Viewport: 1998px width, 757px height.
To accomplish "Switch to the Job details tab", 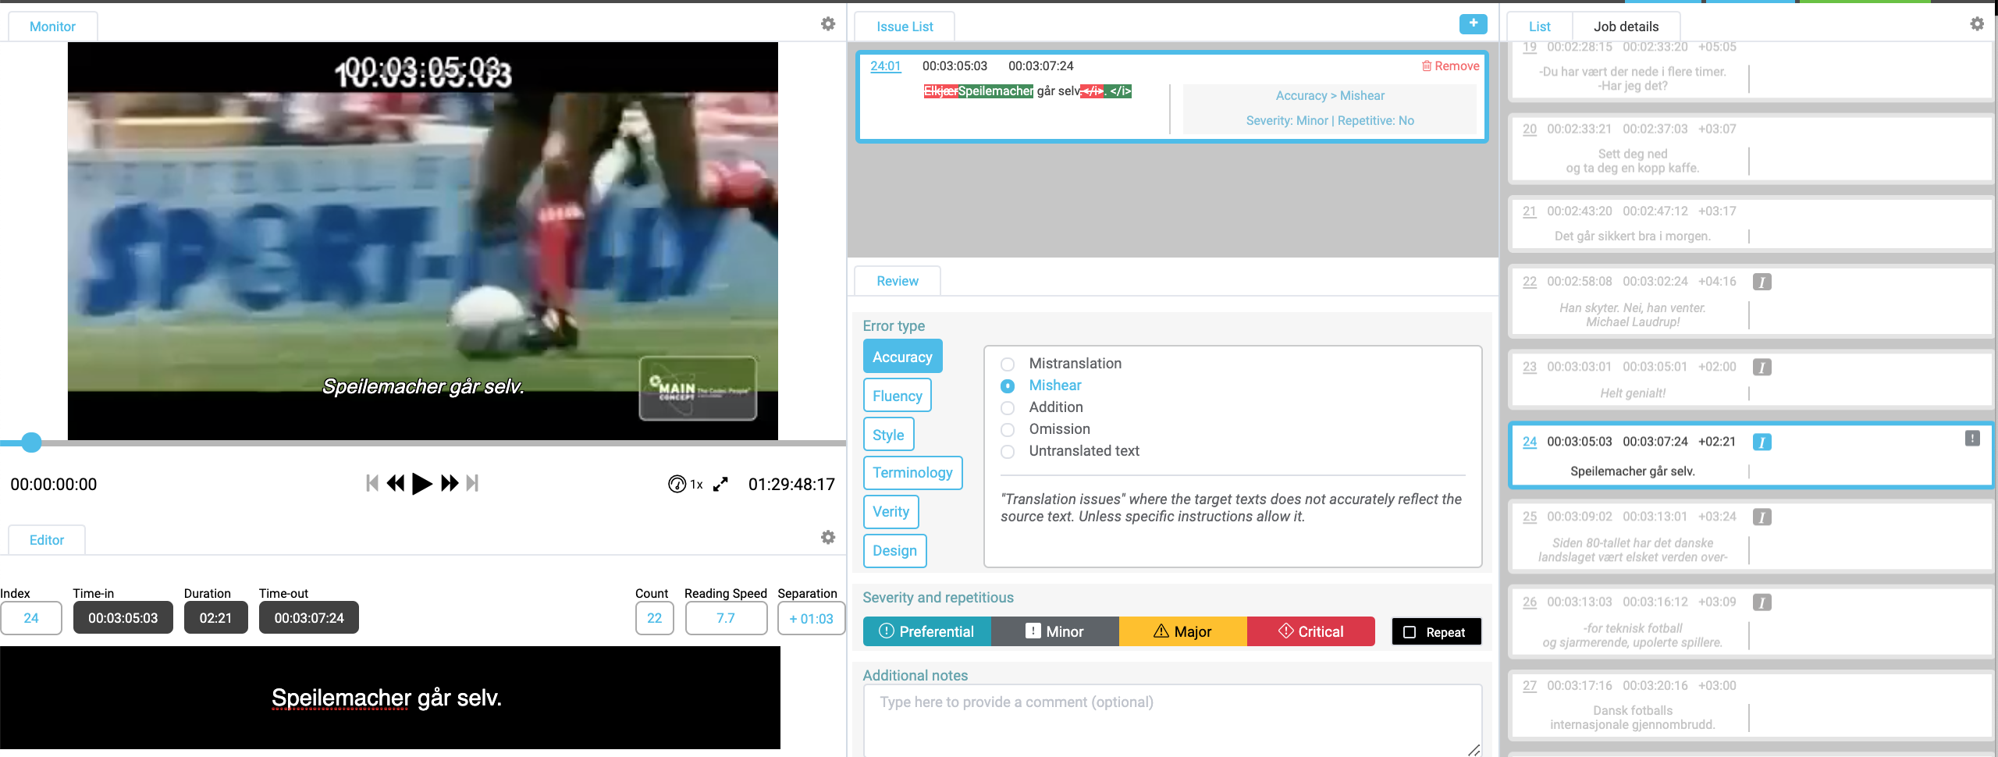I will [1626, 27].
